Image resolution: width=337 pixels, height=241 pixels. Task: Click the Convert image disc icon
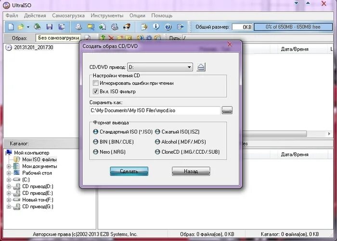click(x=102, y=27)
